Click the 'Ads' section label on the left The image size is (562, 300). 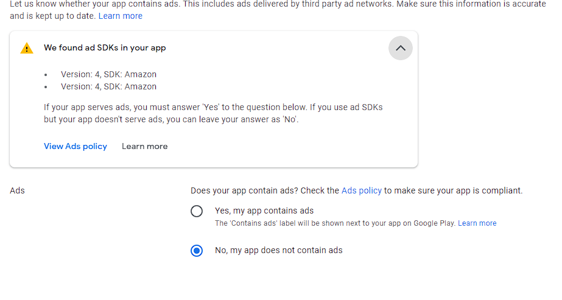18,190
